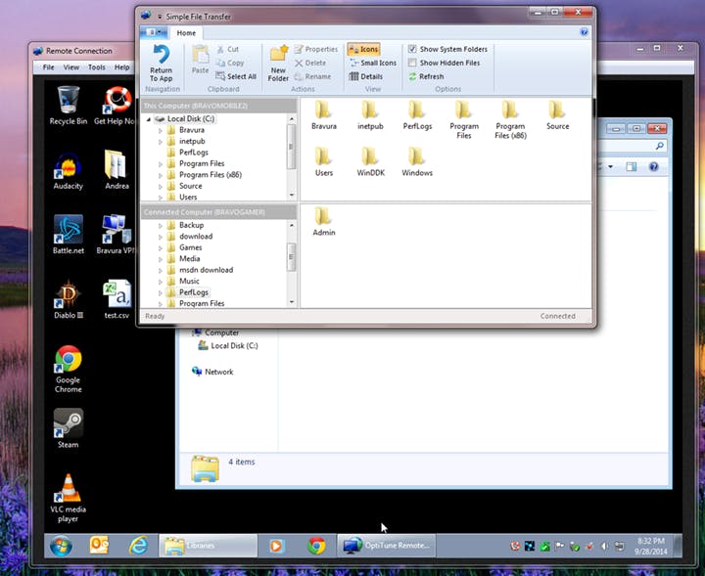Enable Show Hidden Files checkbox
The width and height of the screenshot is (705, 576).
[413, 63]
